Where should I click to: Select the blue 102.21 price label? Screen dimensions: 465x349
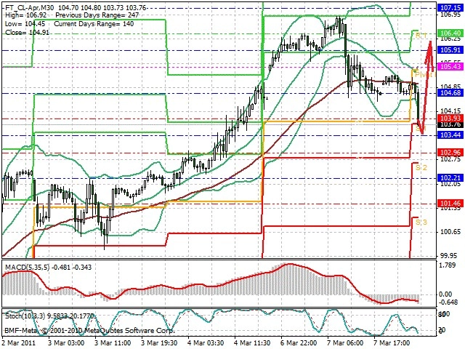click(x=450, y=178)
